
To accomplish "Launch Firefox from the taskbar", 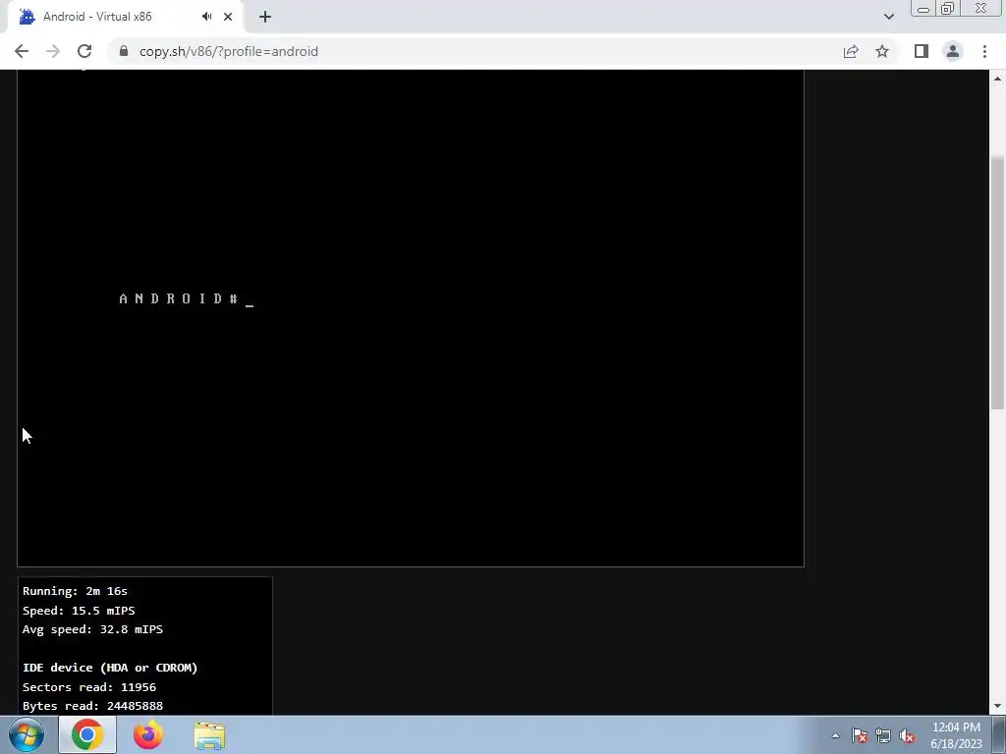I will click(148, 735).
